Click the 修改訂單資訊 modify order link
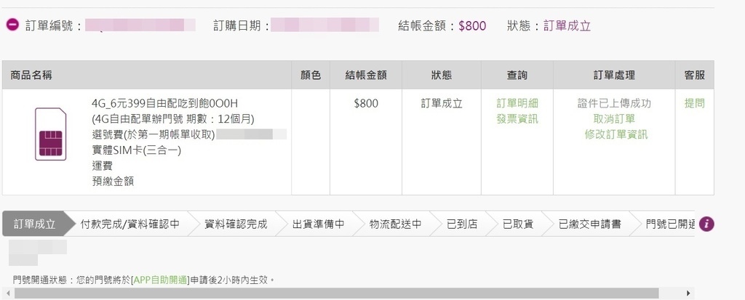Image resolution: width=745 pixels, height=300 pixels. (615, 134)
